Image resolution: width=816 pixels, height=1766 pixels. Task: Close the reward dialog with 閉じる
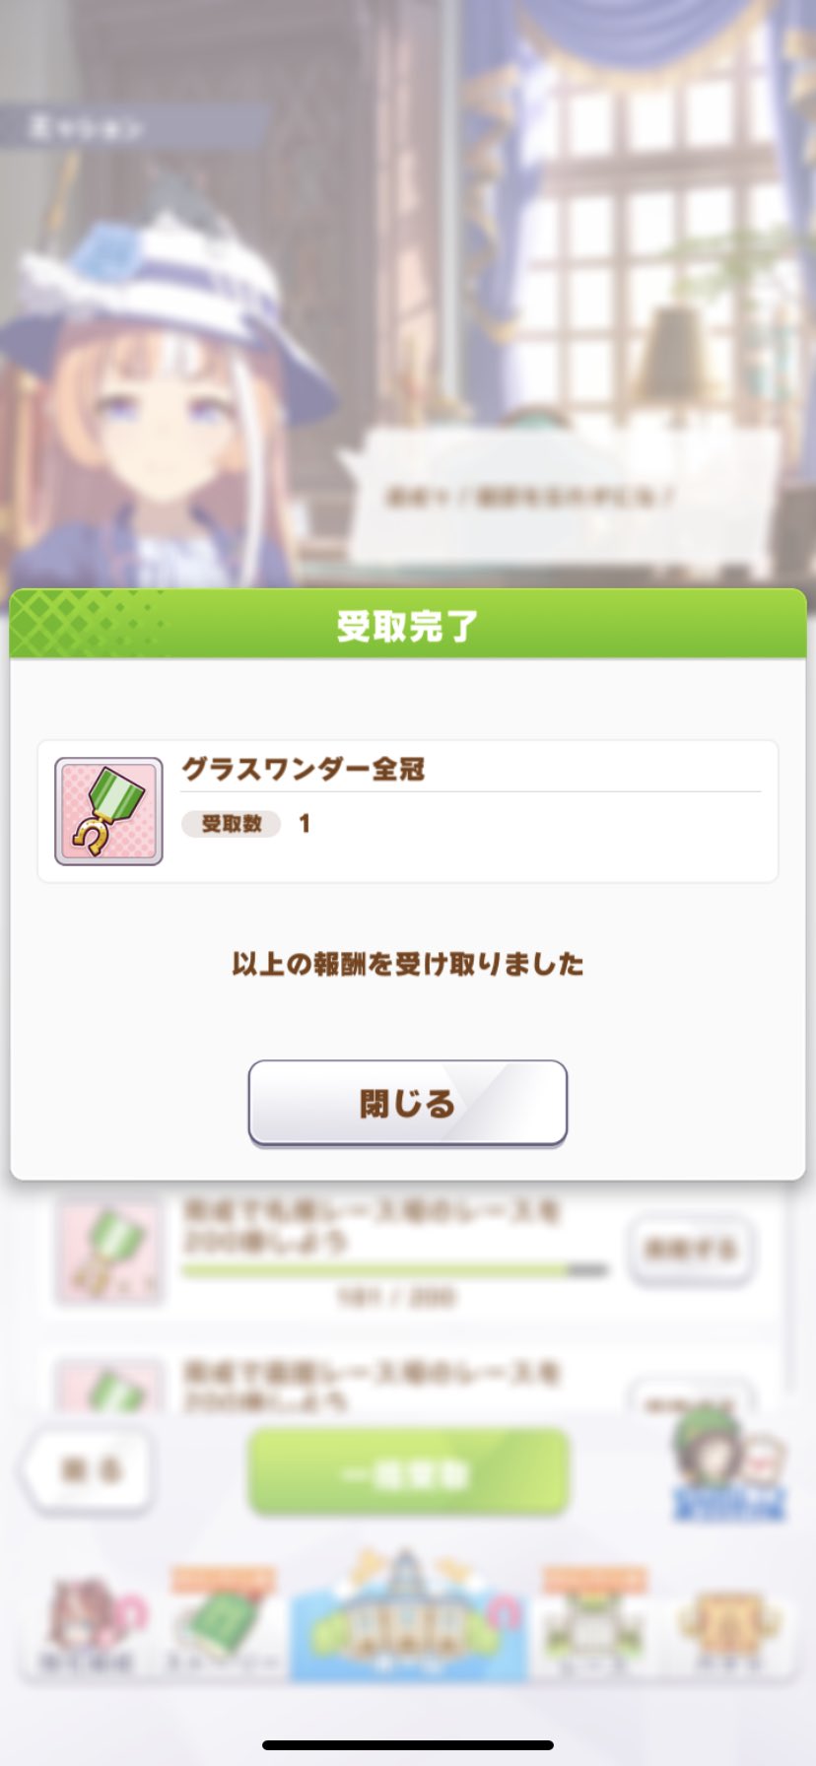click(407, 1103)
